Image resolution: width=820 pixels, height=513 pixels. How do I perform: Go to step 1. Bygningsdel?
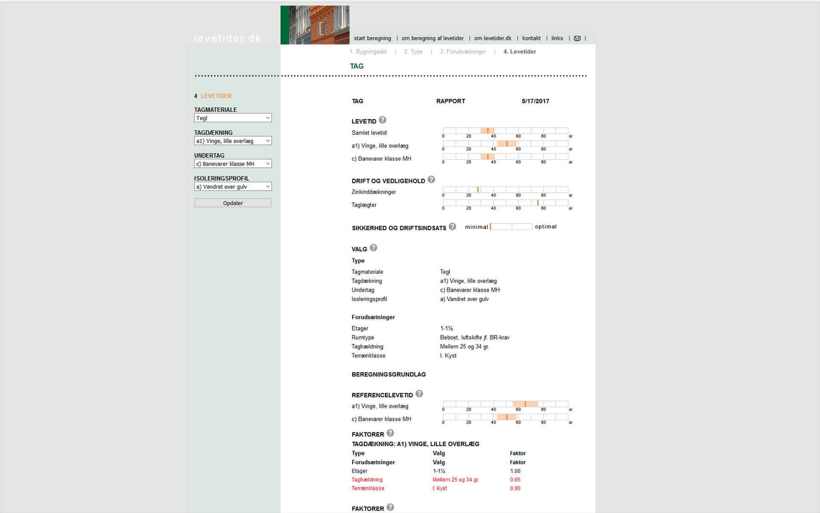click(x=368, y=52)
